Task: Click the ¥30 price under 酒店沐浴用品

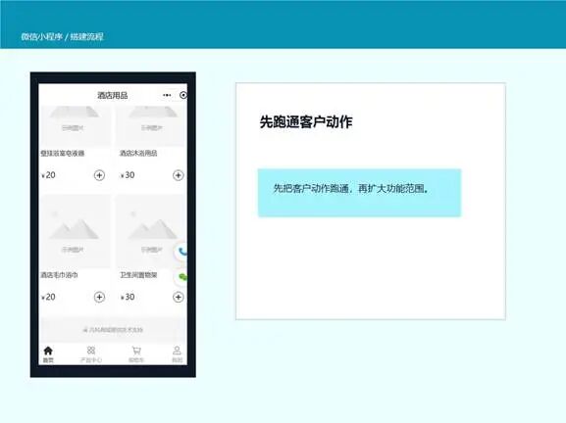Action: [x=128, y=175]
